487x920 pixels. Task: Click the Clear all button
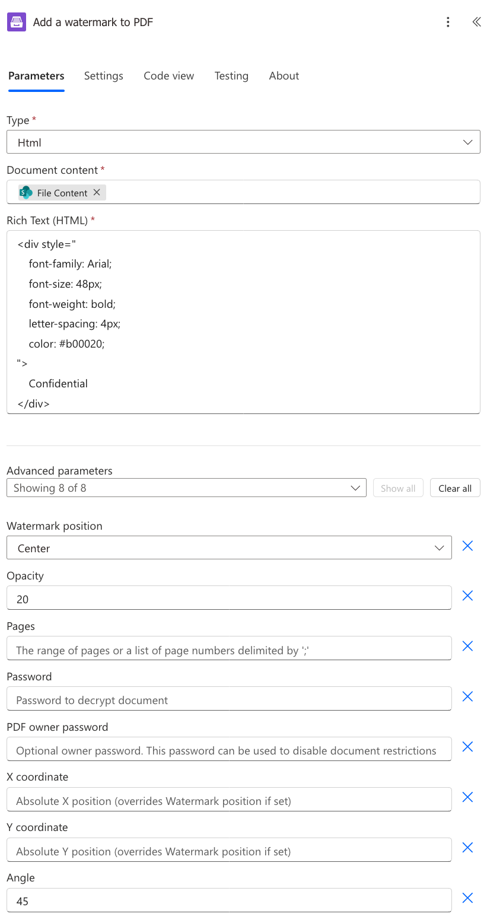(454, 488)
